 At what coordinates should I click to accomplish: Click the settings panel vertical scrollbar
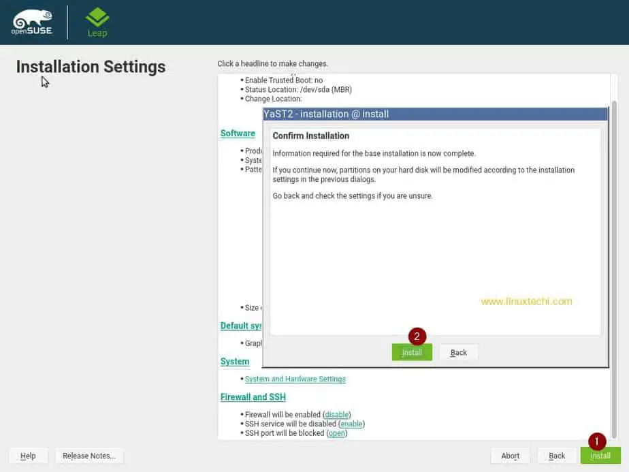(x=614, y=269)
